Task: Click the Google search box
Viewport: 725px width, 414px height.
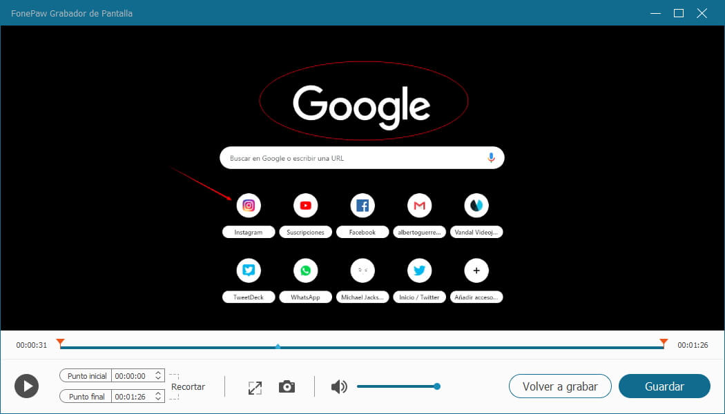Action: pyautogui.click(x=362, y=157)
